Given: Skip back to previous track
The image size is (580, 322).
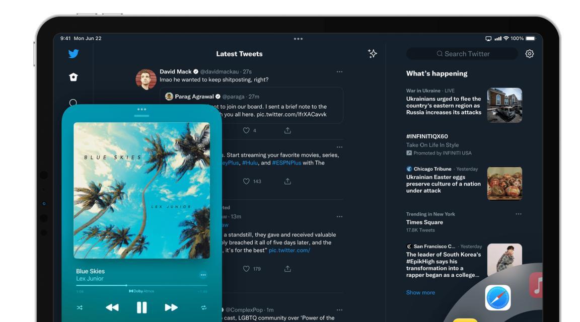Looking at the screenshot, I should click(112, 307).
